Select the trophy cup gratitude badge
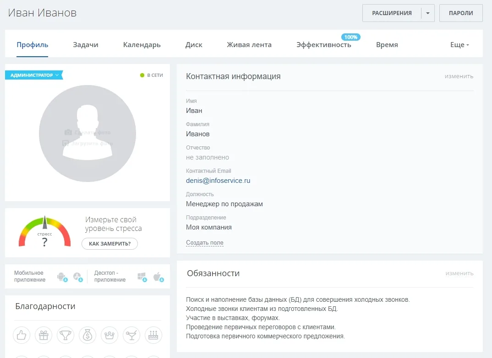492x358 pixels. click(x=66, y=335)
